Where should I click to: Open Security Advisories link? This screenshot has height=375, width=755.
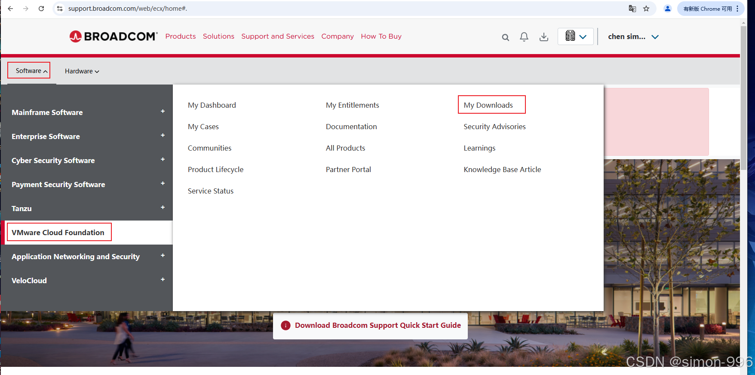click(495, 127)
